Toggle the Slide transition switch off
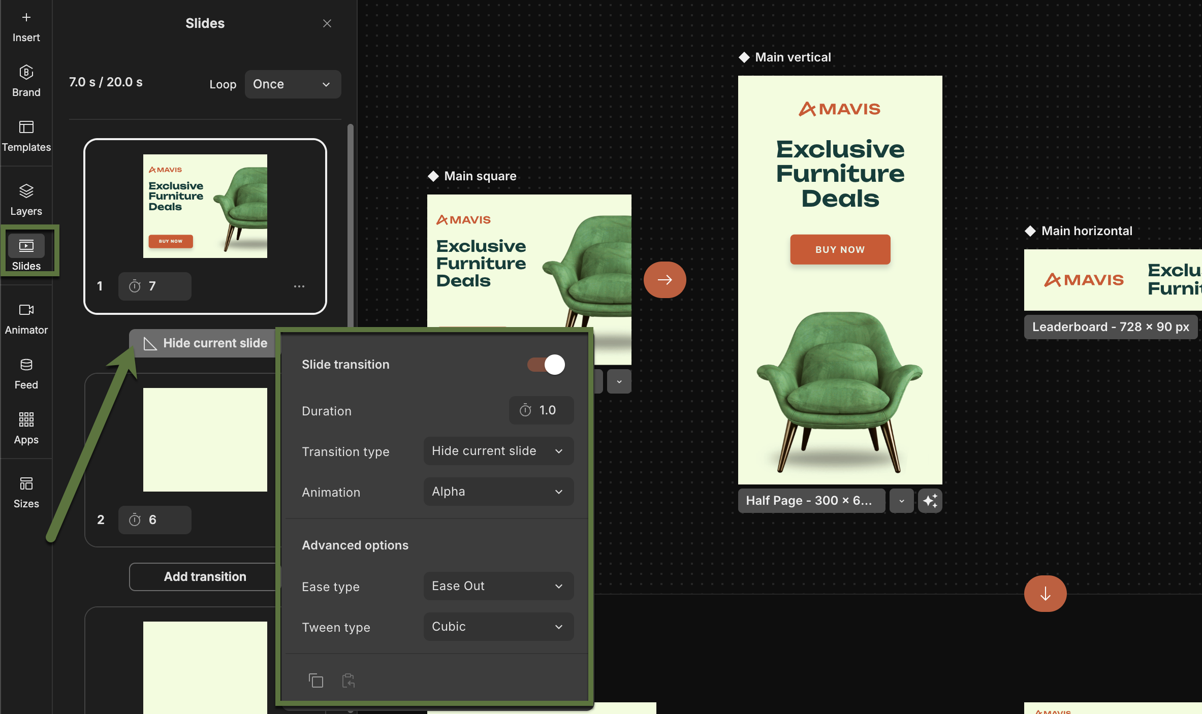1202x714 pixels. click(x=546, y=365)
